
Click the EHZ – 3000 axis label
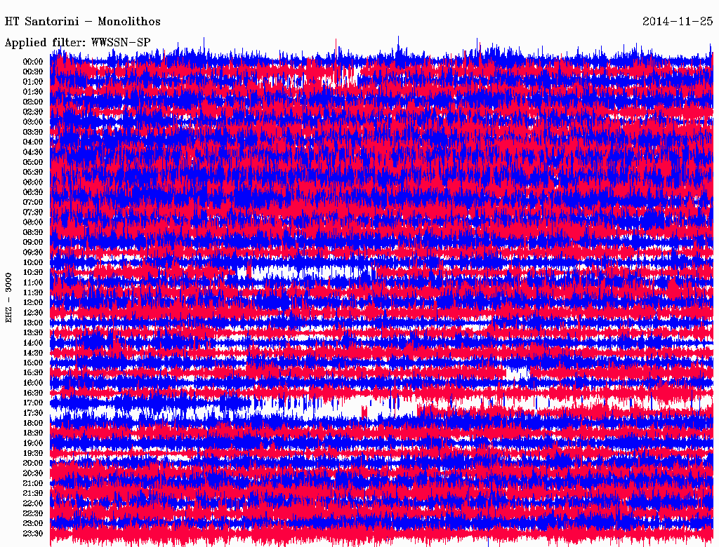point(8,298)
